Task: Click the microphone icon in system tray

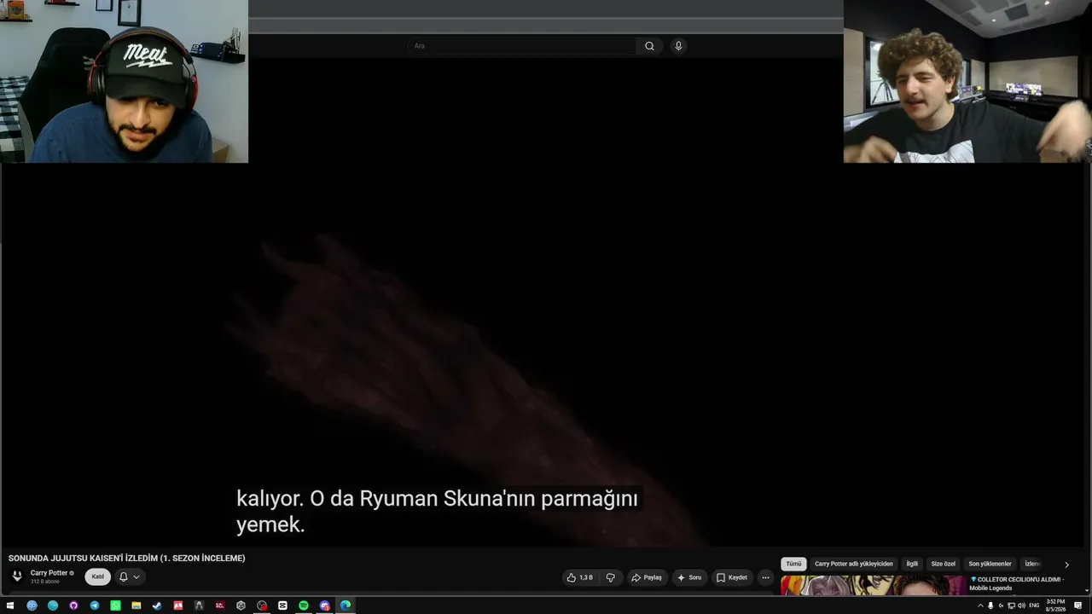Action: [x=990, y=605]
